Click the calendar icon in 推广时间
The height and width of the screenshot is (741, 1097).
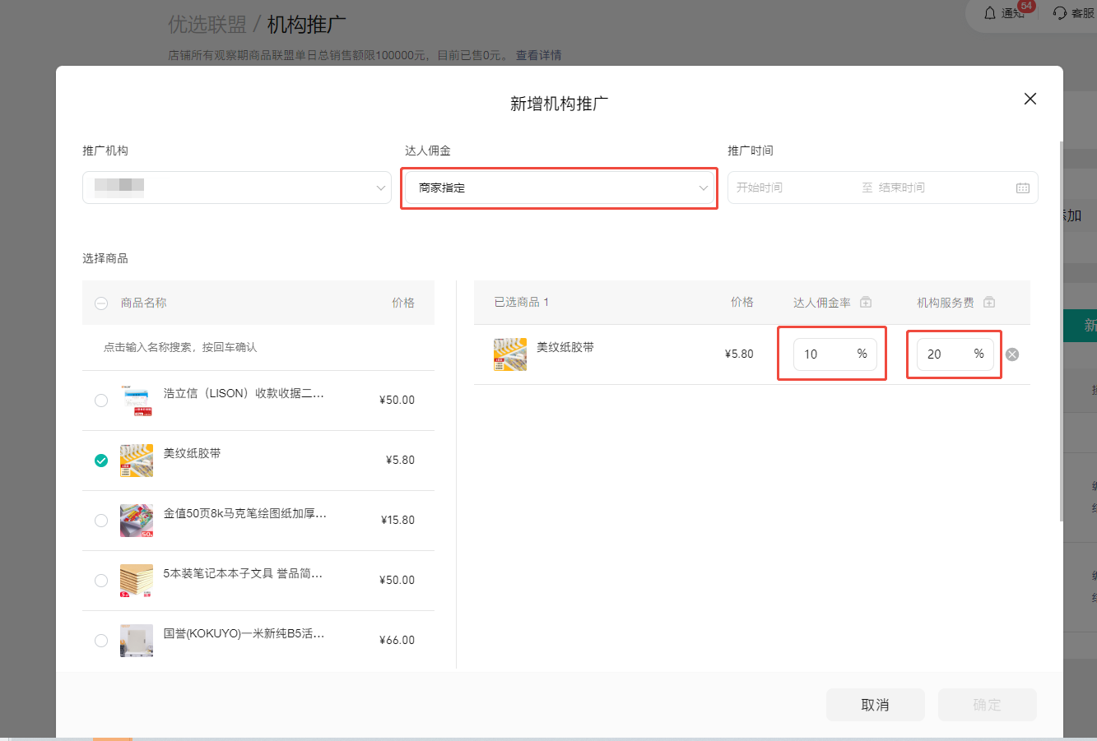tap(1022, 188)
